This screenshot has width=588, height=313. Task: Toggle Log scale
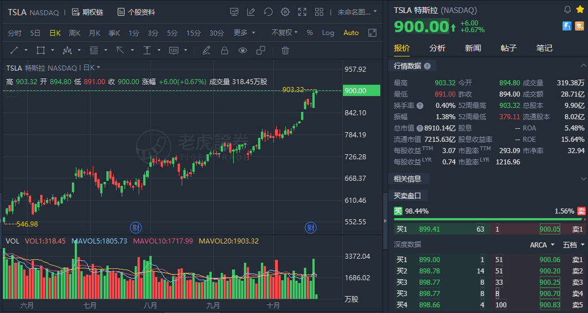click(328, 33)
